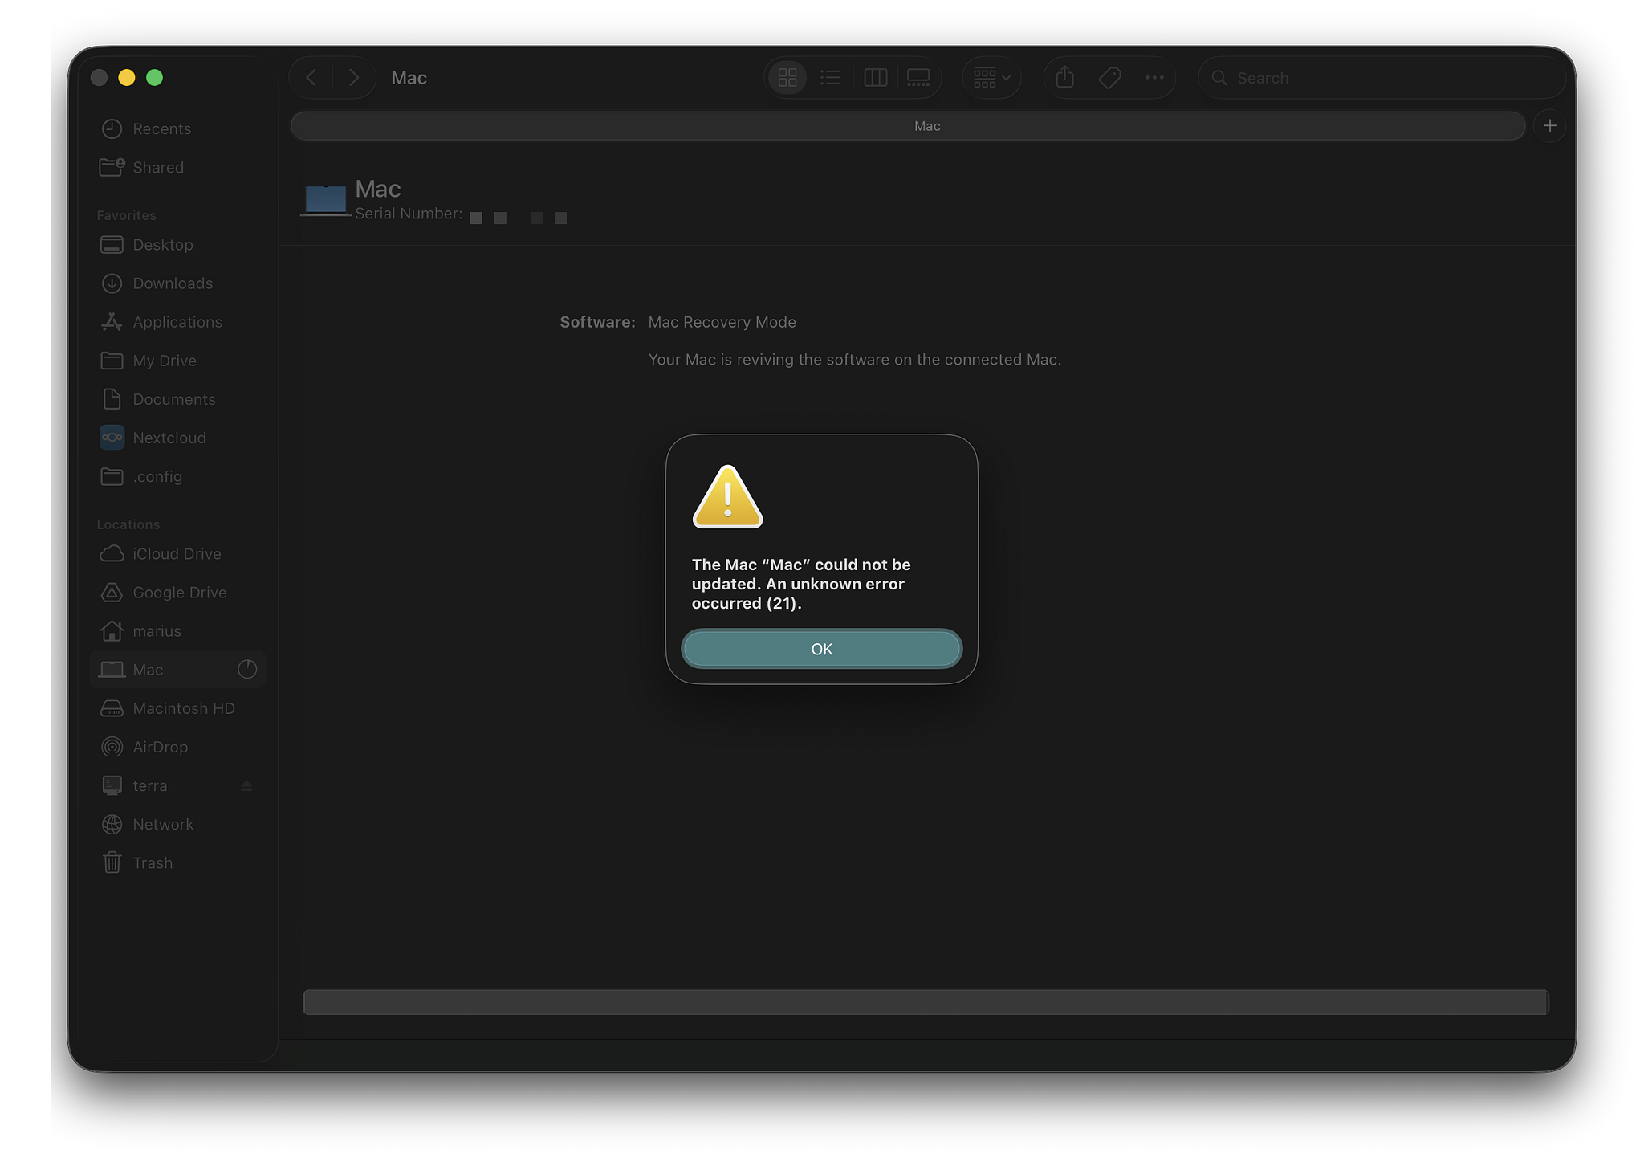The height and width of the screenshot is (1162, 1644).
Task: Open the more actions ellipsis menu
Action: [1154, 78]
